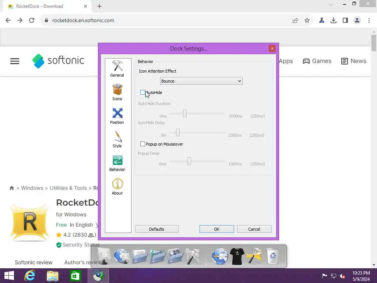Viewport: 377px width, 283px height.
Task: Open Windows Store from taskbar
Action: (75, 276)
